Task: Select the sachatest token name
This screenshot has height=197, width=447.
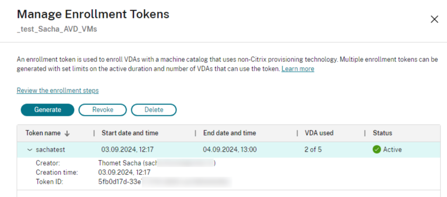Action: [50, 149]
